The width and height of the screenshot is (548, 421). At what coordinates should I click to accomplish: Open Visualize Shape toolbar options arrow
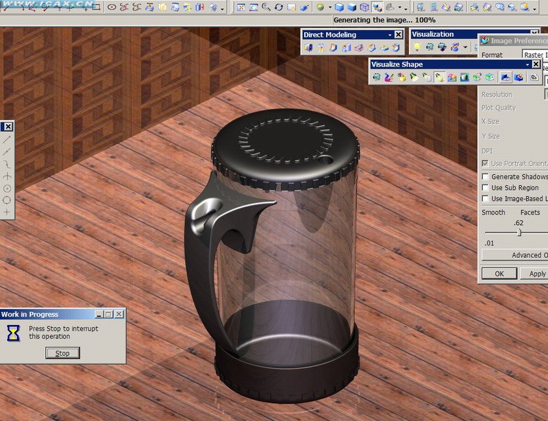pyautogui.click(x=527, y=64)
